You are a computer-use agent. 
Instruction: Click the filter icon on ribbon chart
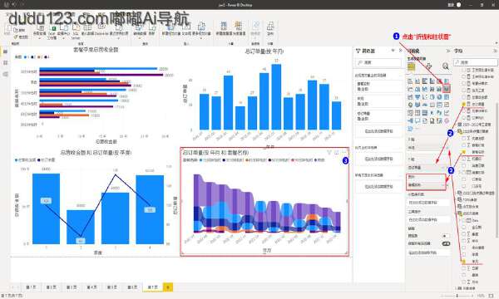click(329, 153)
